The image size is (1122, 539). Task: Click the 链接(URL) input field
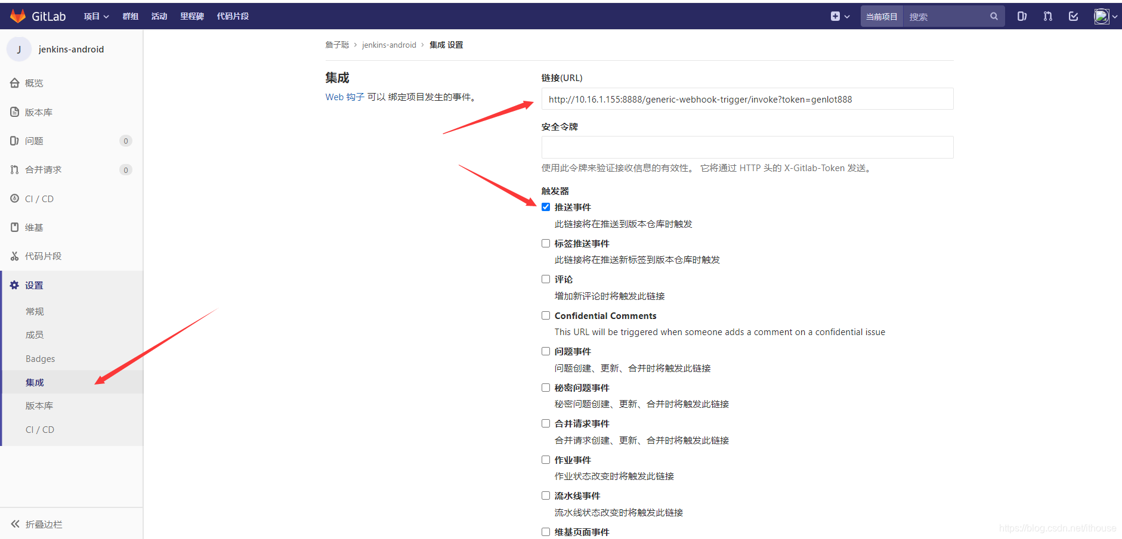tap(747, 99)
